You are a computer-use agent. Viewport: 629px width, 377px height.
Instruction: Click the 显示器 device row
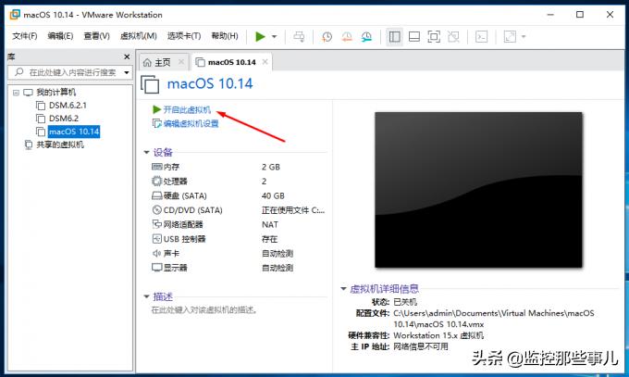[237, 268]
